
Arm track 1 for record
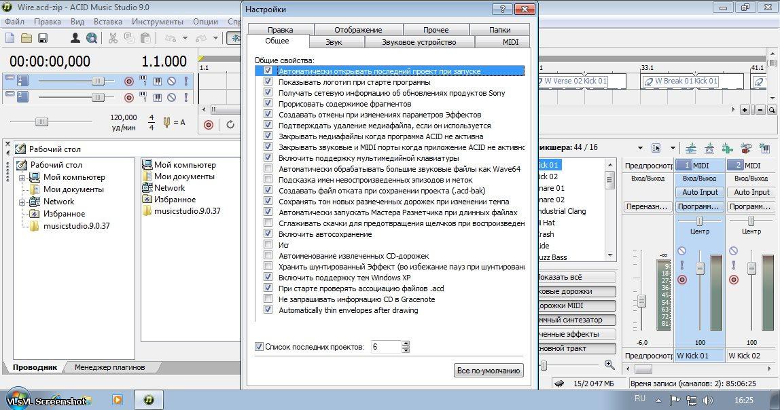pyautogui.click(x=129, y=81)
